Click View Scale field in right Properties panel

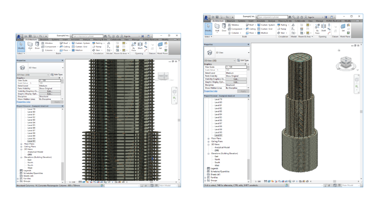[236, 67]
